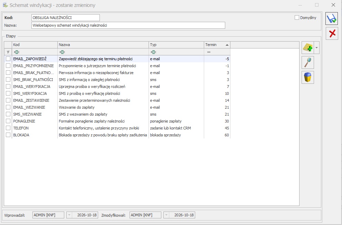This screenshot has height=225, width=342.
Task: Click the Nazwa input field
Action: [128, 25]
